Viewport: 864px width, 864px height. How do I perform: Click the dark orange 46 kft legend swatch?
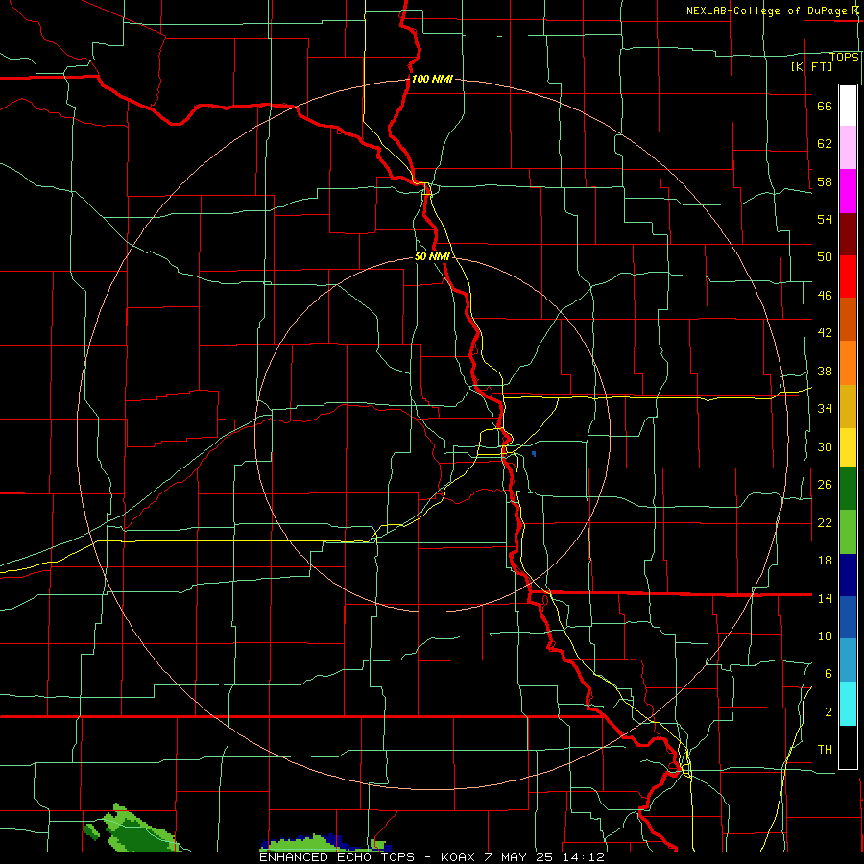pyautogui.click(x=848, y=319)
